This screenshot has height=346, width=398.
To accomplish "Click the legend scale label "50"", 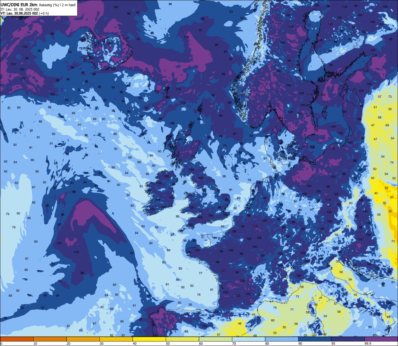I will pyautogui.click(x=168, y=344).
